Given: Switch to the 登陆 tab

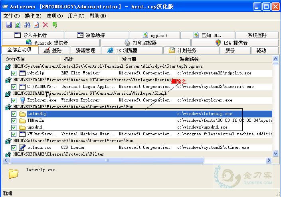Looking at the screenshot, I should click(x=54, y=51).
